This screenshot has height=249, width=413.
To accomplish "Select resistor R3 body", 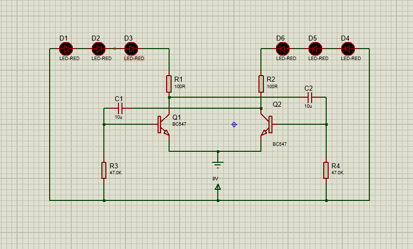I will pyautogui.click(x=103, y=170).
